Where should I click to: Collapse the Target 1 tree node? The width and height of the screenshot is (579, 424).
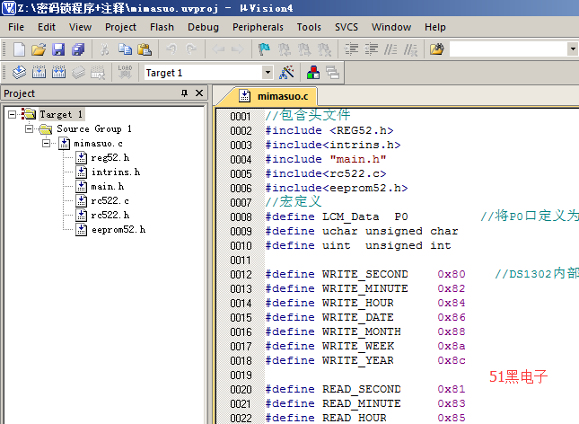tap(13, 115)
